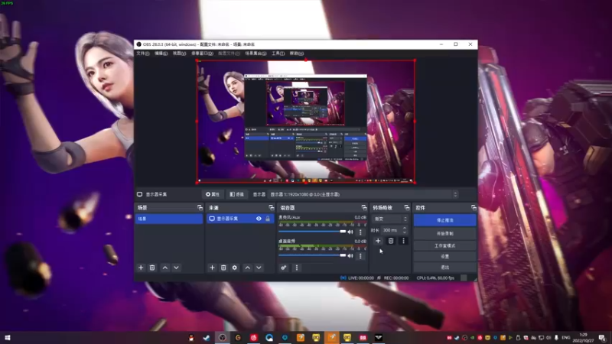Click inside the OBS preview canvas
Screen dimensions: 612x344
[x=305, y=122]
